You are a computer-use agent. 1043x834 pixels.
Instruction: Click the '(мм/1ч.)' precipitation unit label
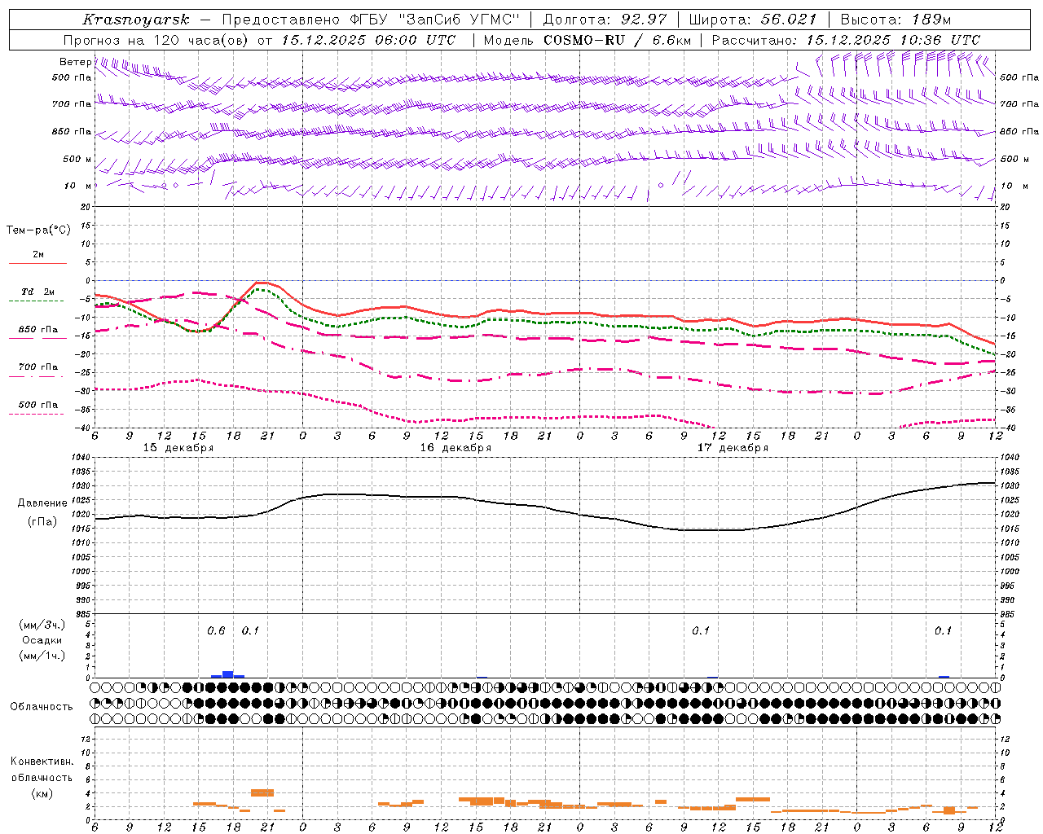pyautogui.click(x=42, y=656)
